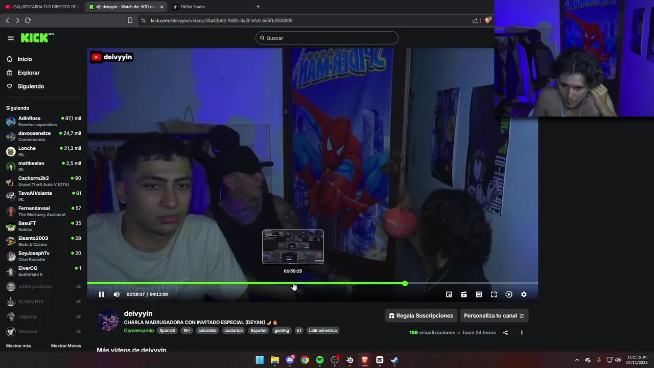This screenshot has width=654, height=368.
Task: Select the gaming tag
Action: tap(282, 331)
